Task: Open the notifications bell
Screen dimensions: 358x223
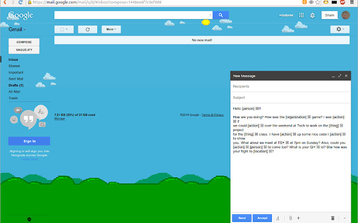Action: tap(313, 15)
